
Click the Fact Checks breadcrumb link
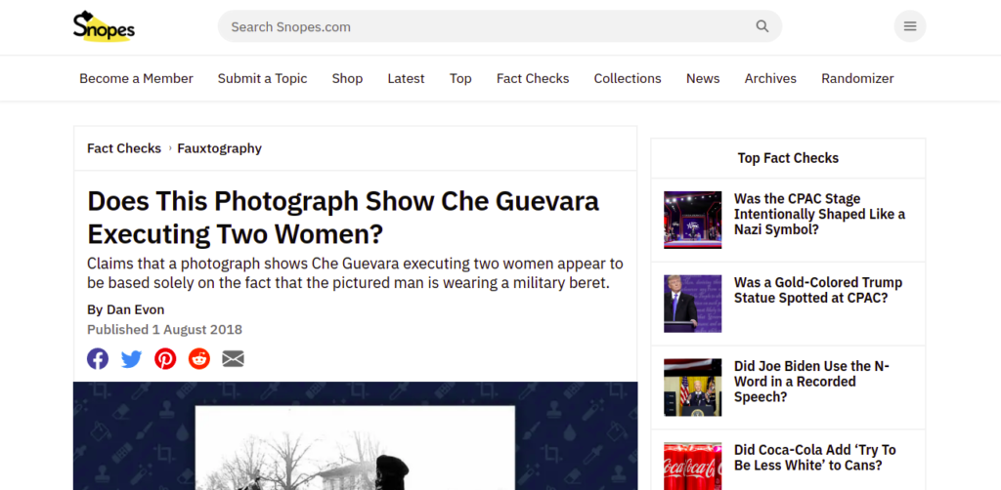click(124, 148)
